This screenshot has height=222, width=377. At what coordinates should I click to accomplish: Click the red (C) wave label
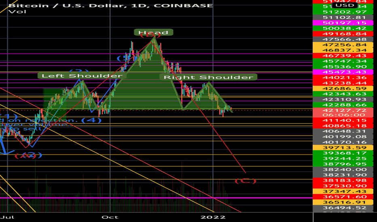[245, 181]
